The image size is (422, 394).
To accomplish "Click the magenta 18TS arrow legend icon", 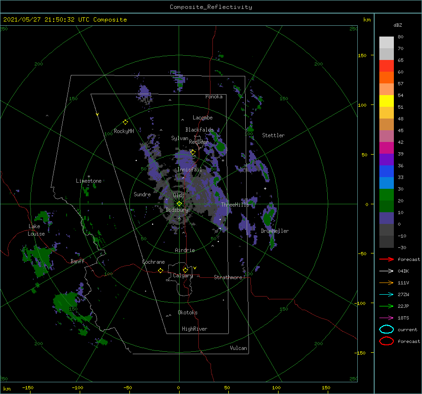I will 386,318.
